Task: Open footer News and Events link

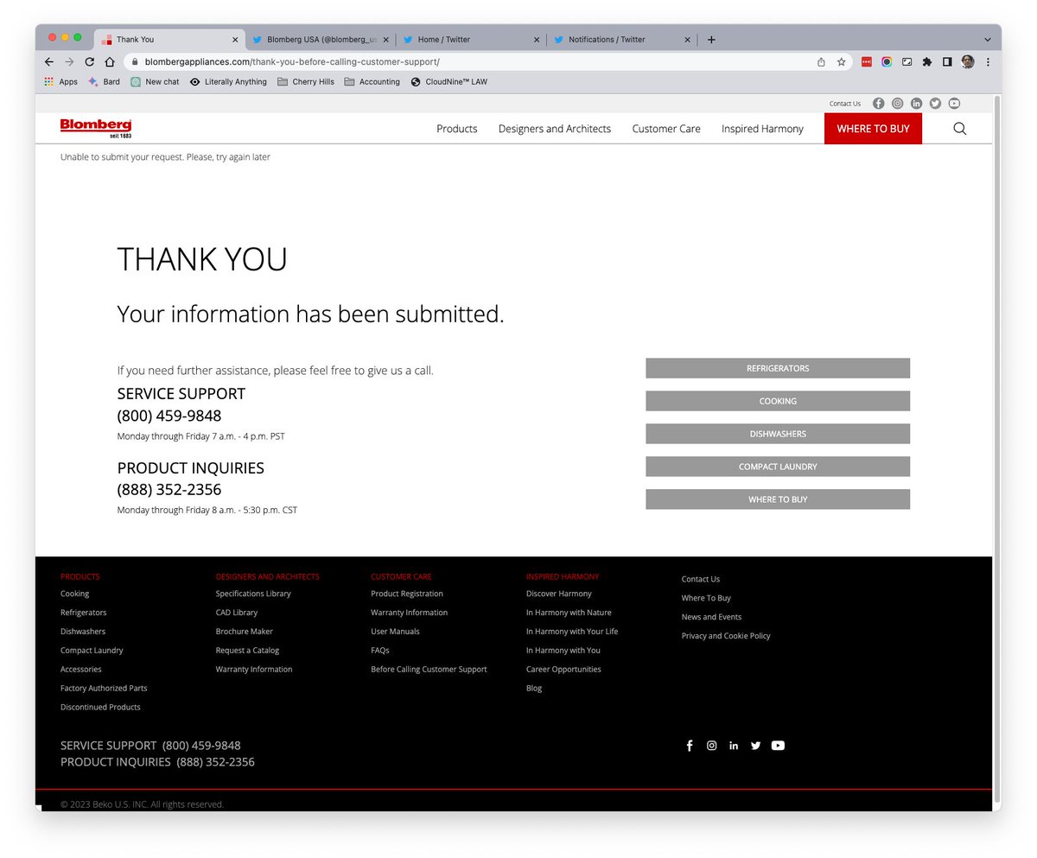Action: point(711,617)
